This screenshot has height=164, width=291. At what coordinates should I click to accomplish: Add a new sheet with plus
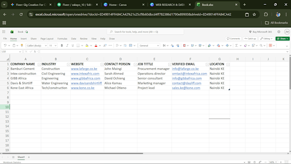coord(29,157)
